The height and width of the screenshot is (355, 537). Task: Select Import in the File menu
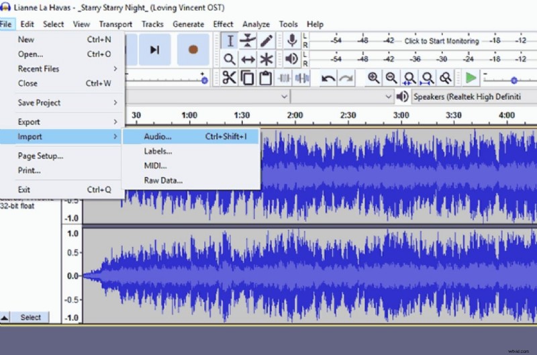[x=62, y=137]
